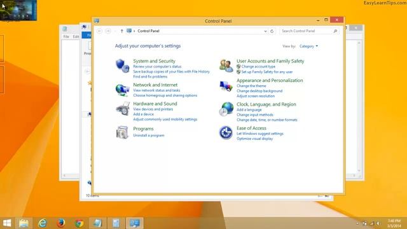Viewport: 407px width, 229px height.
Task: Click View devices and printers
Action: (x=153, y=109)
